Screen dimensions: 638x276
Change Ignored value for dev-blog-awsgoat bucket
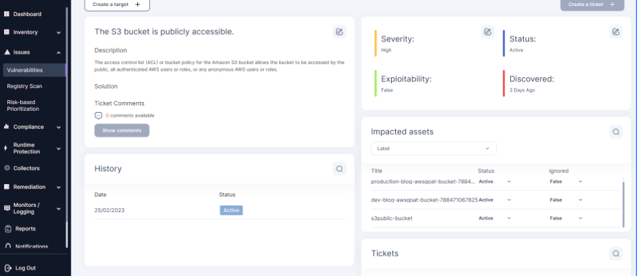coord(566,199)
